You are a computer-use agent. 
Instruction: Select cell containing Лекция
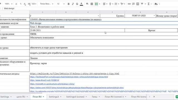pos(104,58)
